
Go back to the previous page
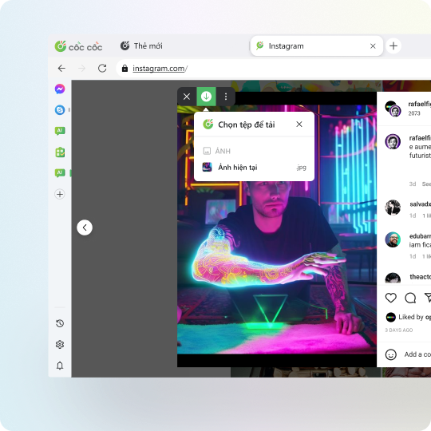(x=61, y=68)
